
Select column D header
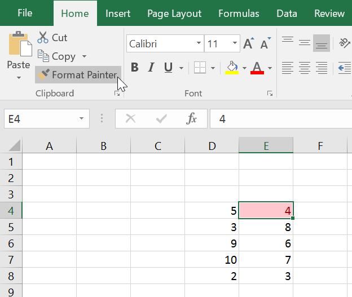(212, 146)
